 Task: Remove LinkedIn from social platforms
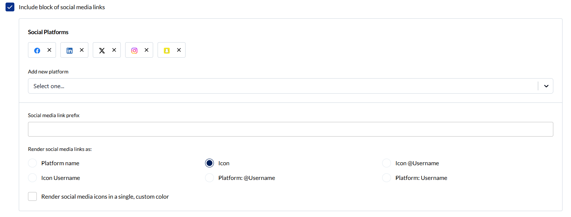click(82, 50)
